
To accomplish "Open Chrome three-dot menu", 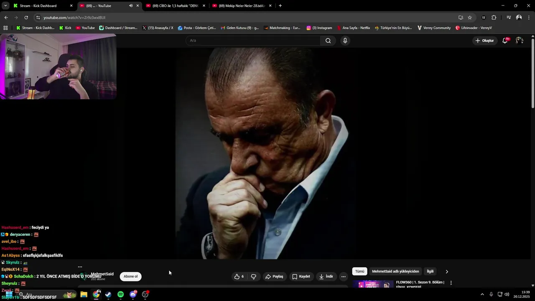I will pos(529,18).
